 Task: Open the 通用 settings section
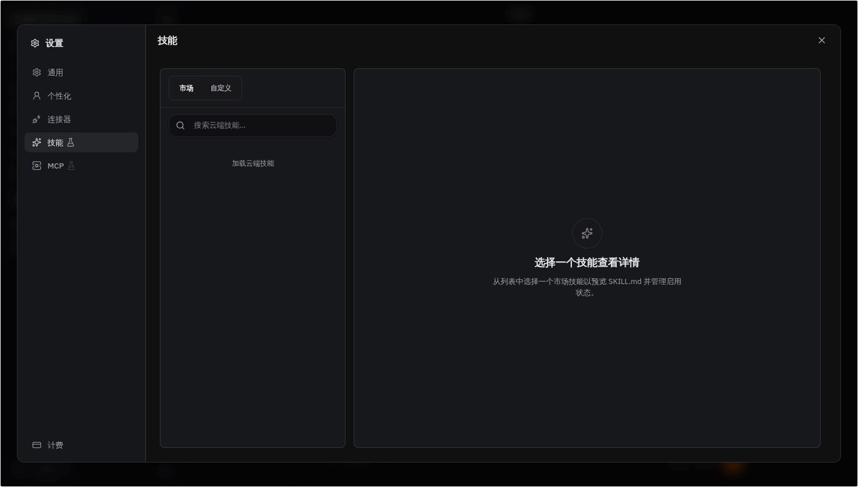pos(81,72)
